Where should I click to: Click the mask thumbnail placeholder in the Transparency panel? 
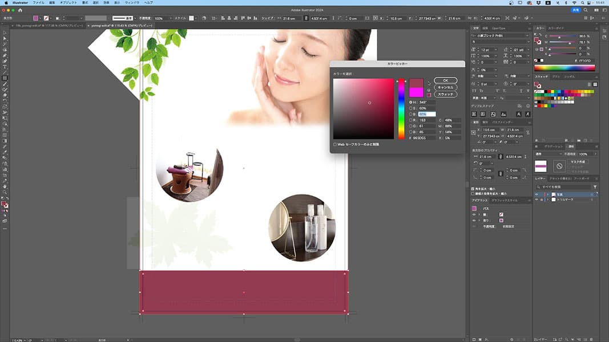[559, 166]
